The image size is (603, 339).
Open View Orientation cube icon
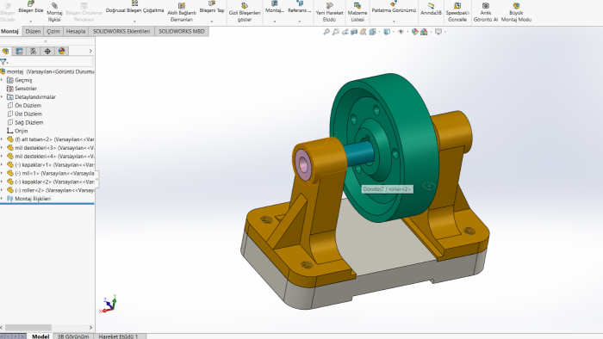tap(373, 32)
